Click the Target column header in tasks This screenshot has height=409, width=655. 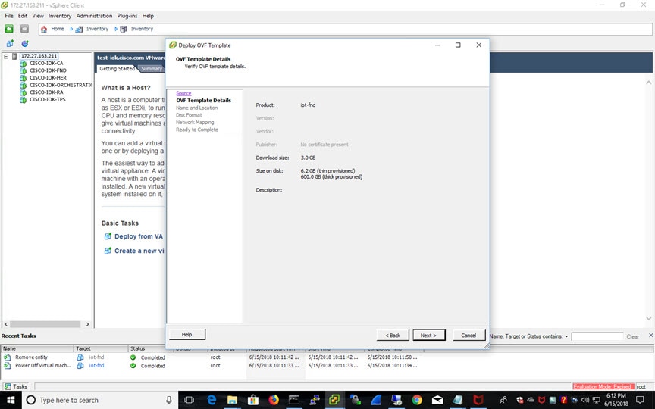(101, 348)
